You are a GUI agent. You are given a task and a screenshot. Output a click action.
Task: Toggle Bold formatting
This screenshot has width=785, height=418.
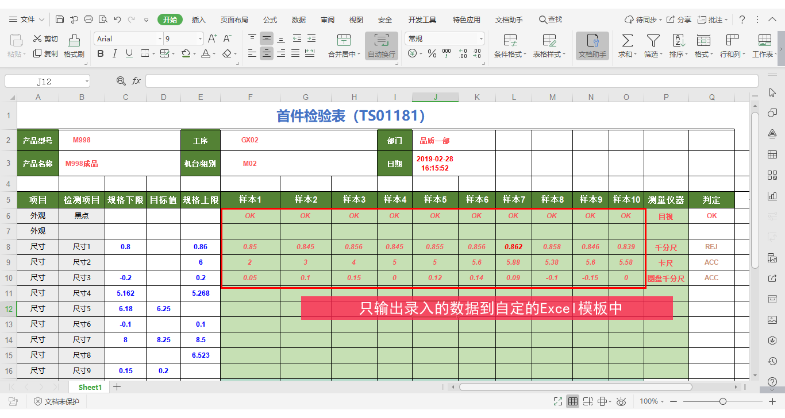(101, 54)
